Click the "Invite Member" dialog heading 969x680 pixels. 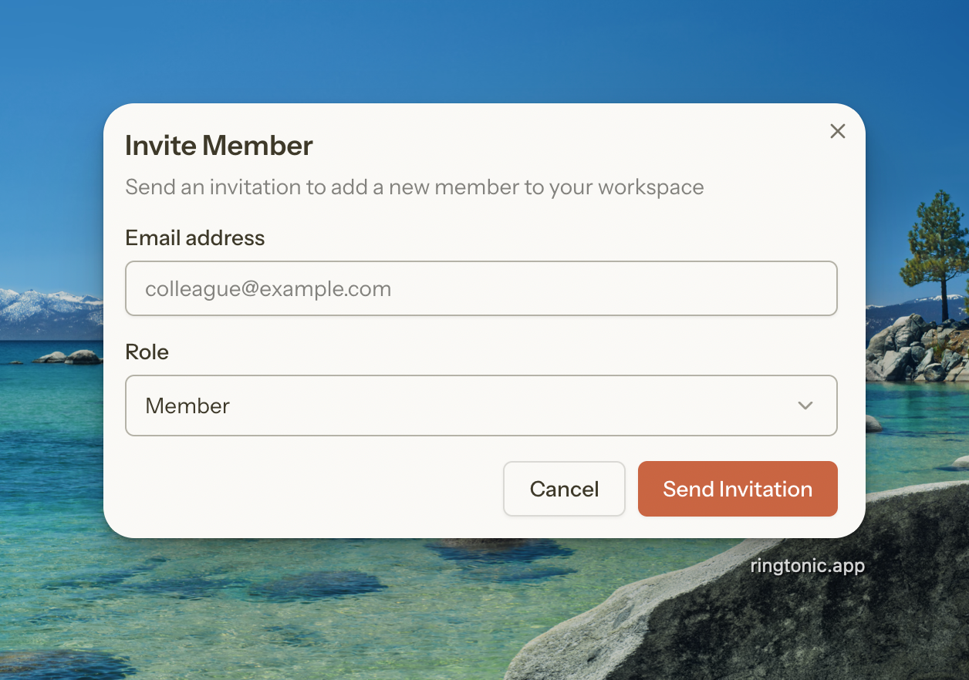coord(219,146)
